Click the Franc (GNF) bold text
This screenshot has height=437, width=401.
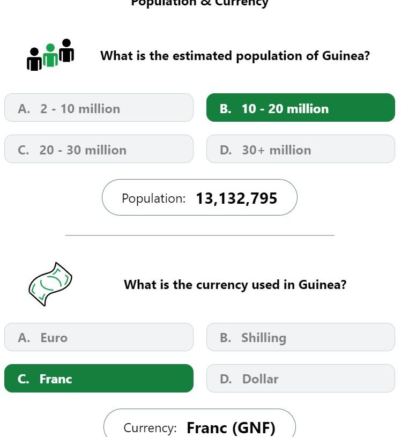[231, 428]
